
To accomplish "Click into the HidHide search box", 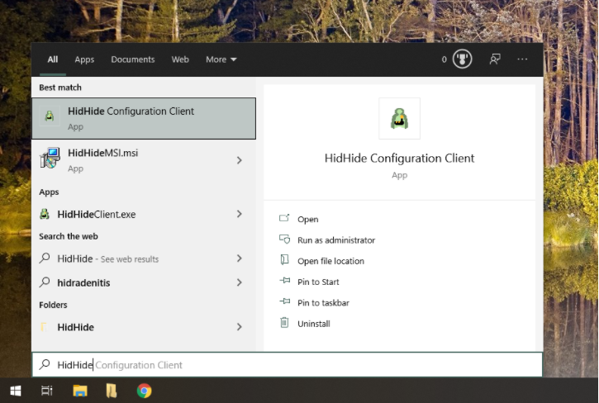I will (x=288, y=365).
